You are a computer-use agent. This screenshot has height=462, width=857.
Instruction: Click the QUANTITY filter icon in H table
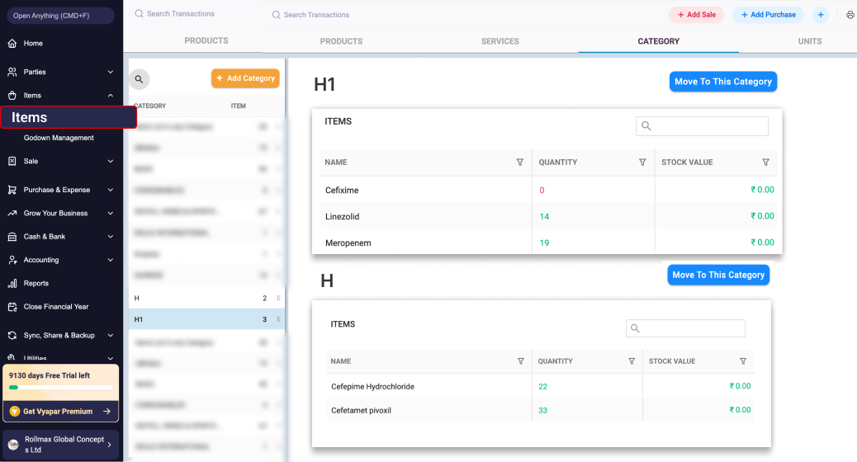(632, 361)
